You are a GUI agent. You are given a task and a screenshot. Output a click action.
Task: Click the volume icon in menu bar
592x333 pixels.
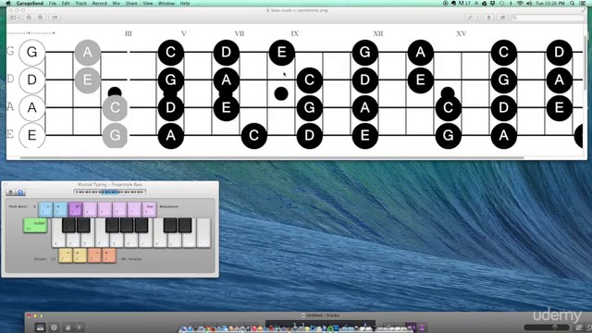point(529,3)
